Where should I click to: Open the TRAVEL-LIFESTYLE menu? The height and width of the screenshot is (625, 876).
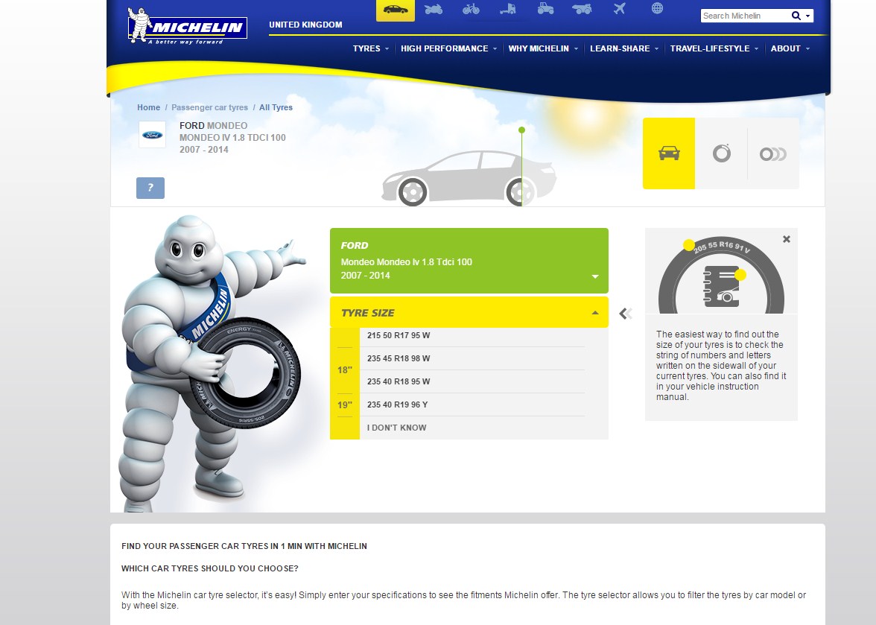(714, 48)
